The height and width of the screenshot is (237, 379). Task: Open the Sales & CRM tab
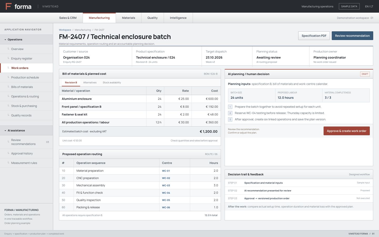point(68,18)
